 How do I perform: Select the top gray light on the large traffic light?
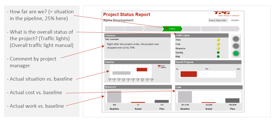(236, 39)
